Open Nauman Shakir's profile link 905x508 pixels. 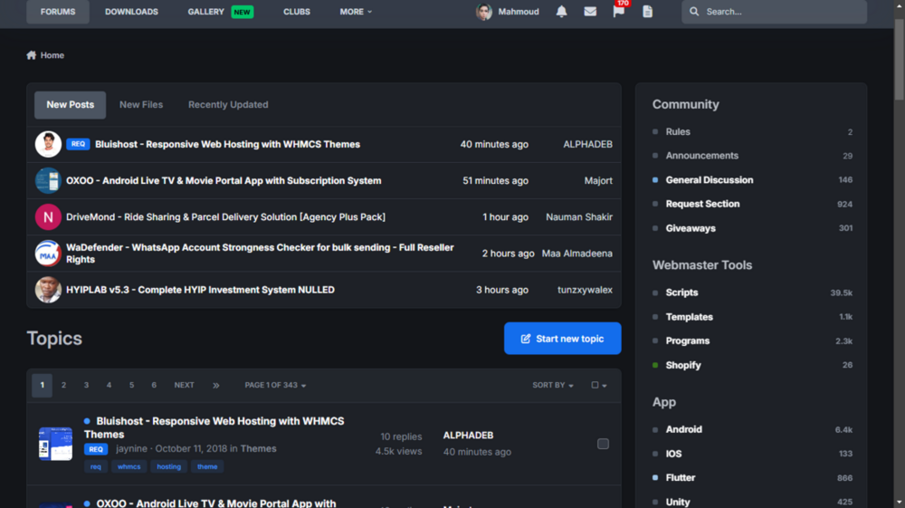tap(579, 217)
